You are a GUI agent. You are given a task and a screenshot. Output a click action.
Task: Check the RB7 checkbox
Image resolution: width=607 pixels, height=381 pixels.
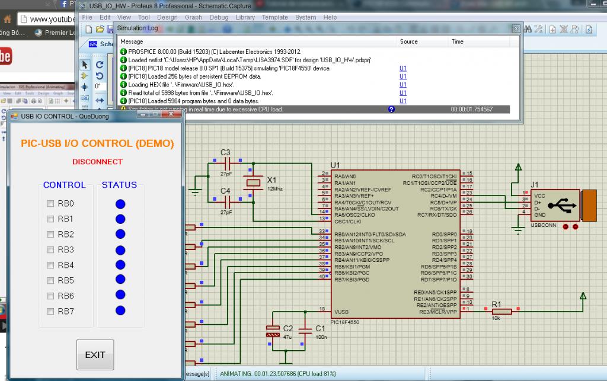[x=51, y=311]
